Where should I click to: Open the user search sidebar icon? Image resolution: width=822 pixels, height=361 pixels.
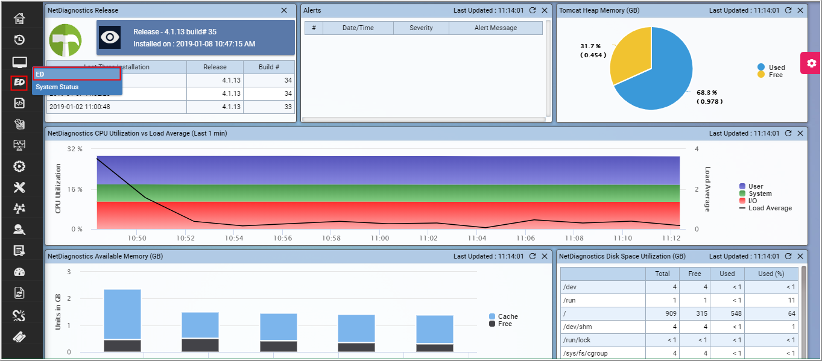pyautogui.click(x=19, y=229)
